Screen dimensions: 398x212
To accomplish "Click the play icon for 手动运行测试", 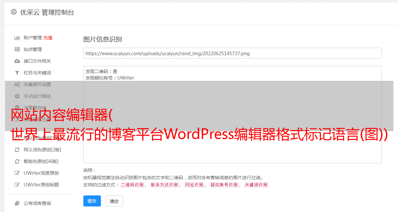I will point(17,96).
